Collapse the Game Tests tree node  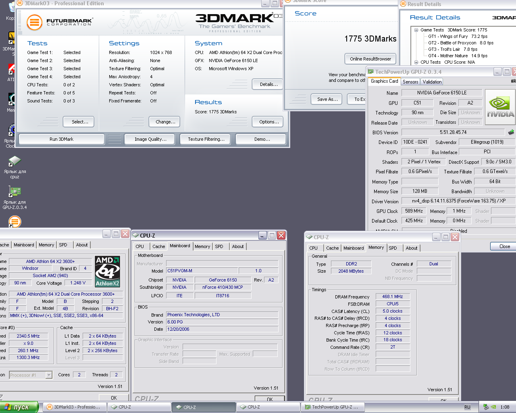(416, 30)
